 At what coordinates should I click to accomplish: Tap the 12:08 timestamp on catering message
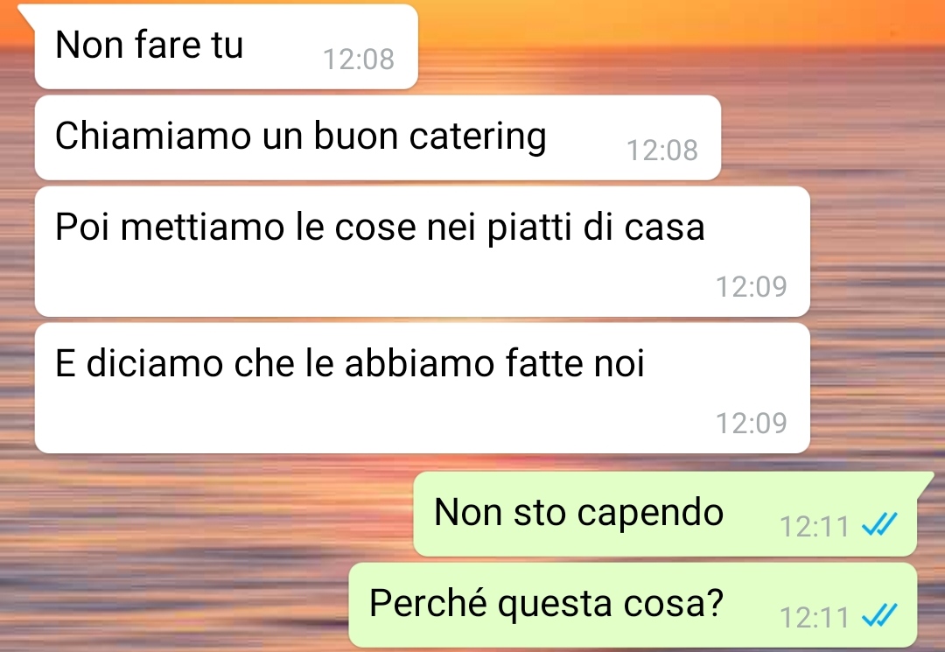(661, 151)
